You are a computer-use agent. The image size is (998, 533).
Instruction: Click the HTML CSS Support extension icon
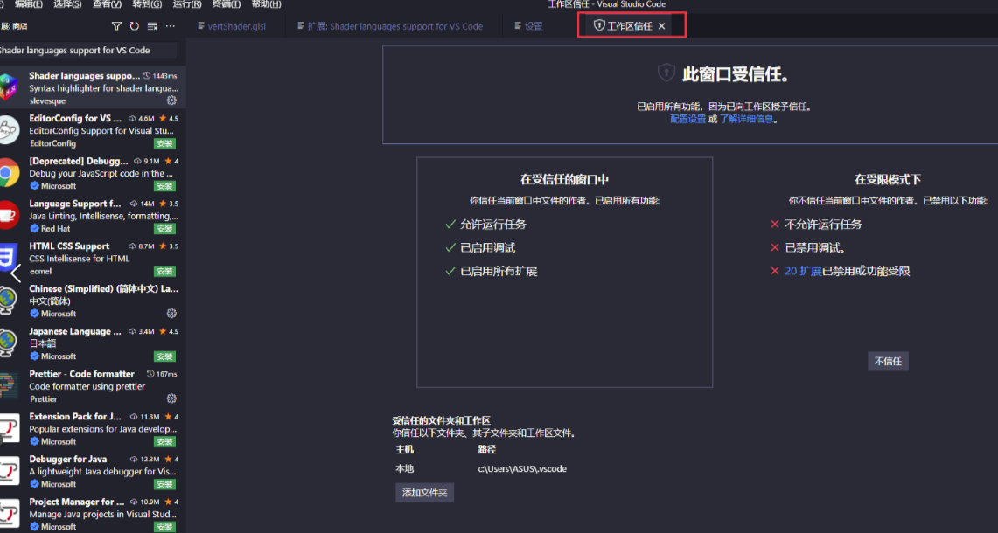[x=8, y=258]
